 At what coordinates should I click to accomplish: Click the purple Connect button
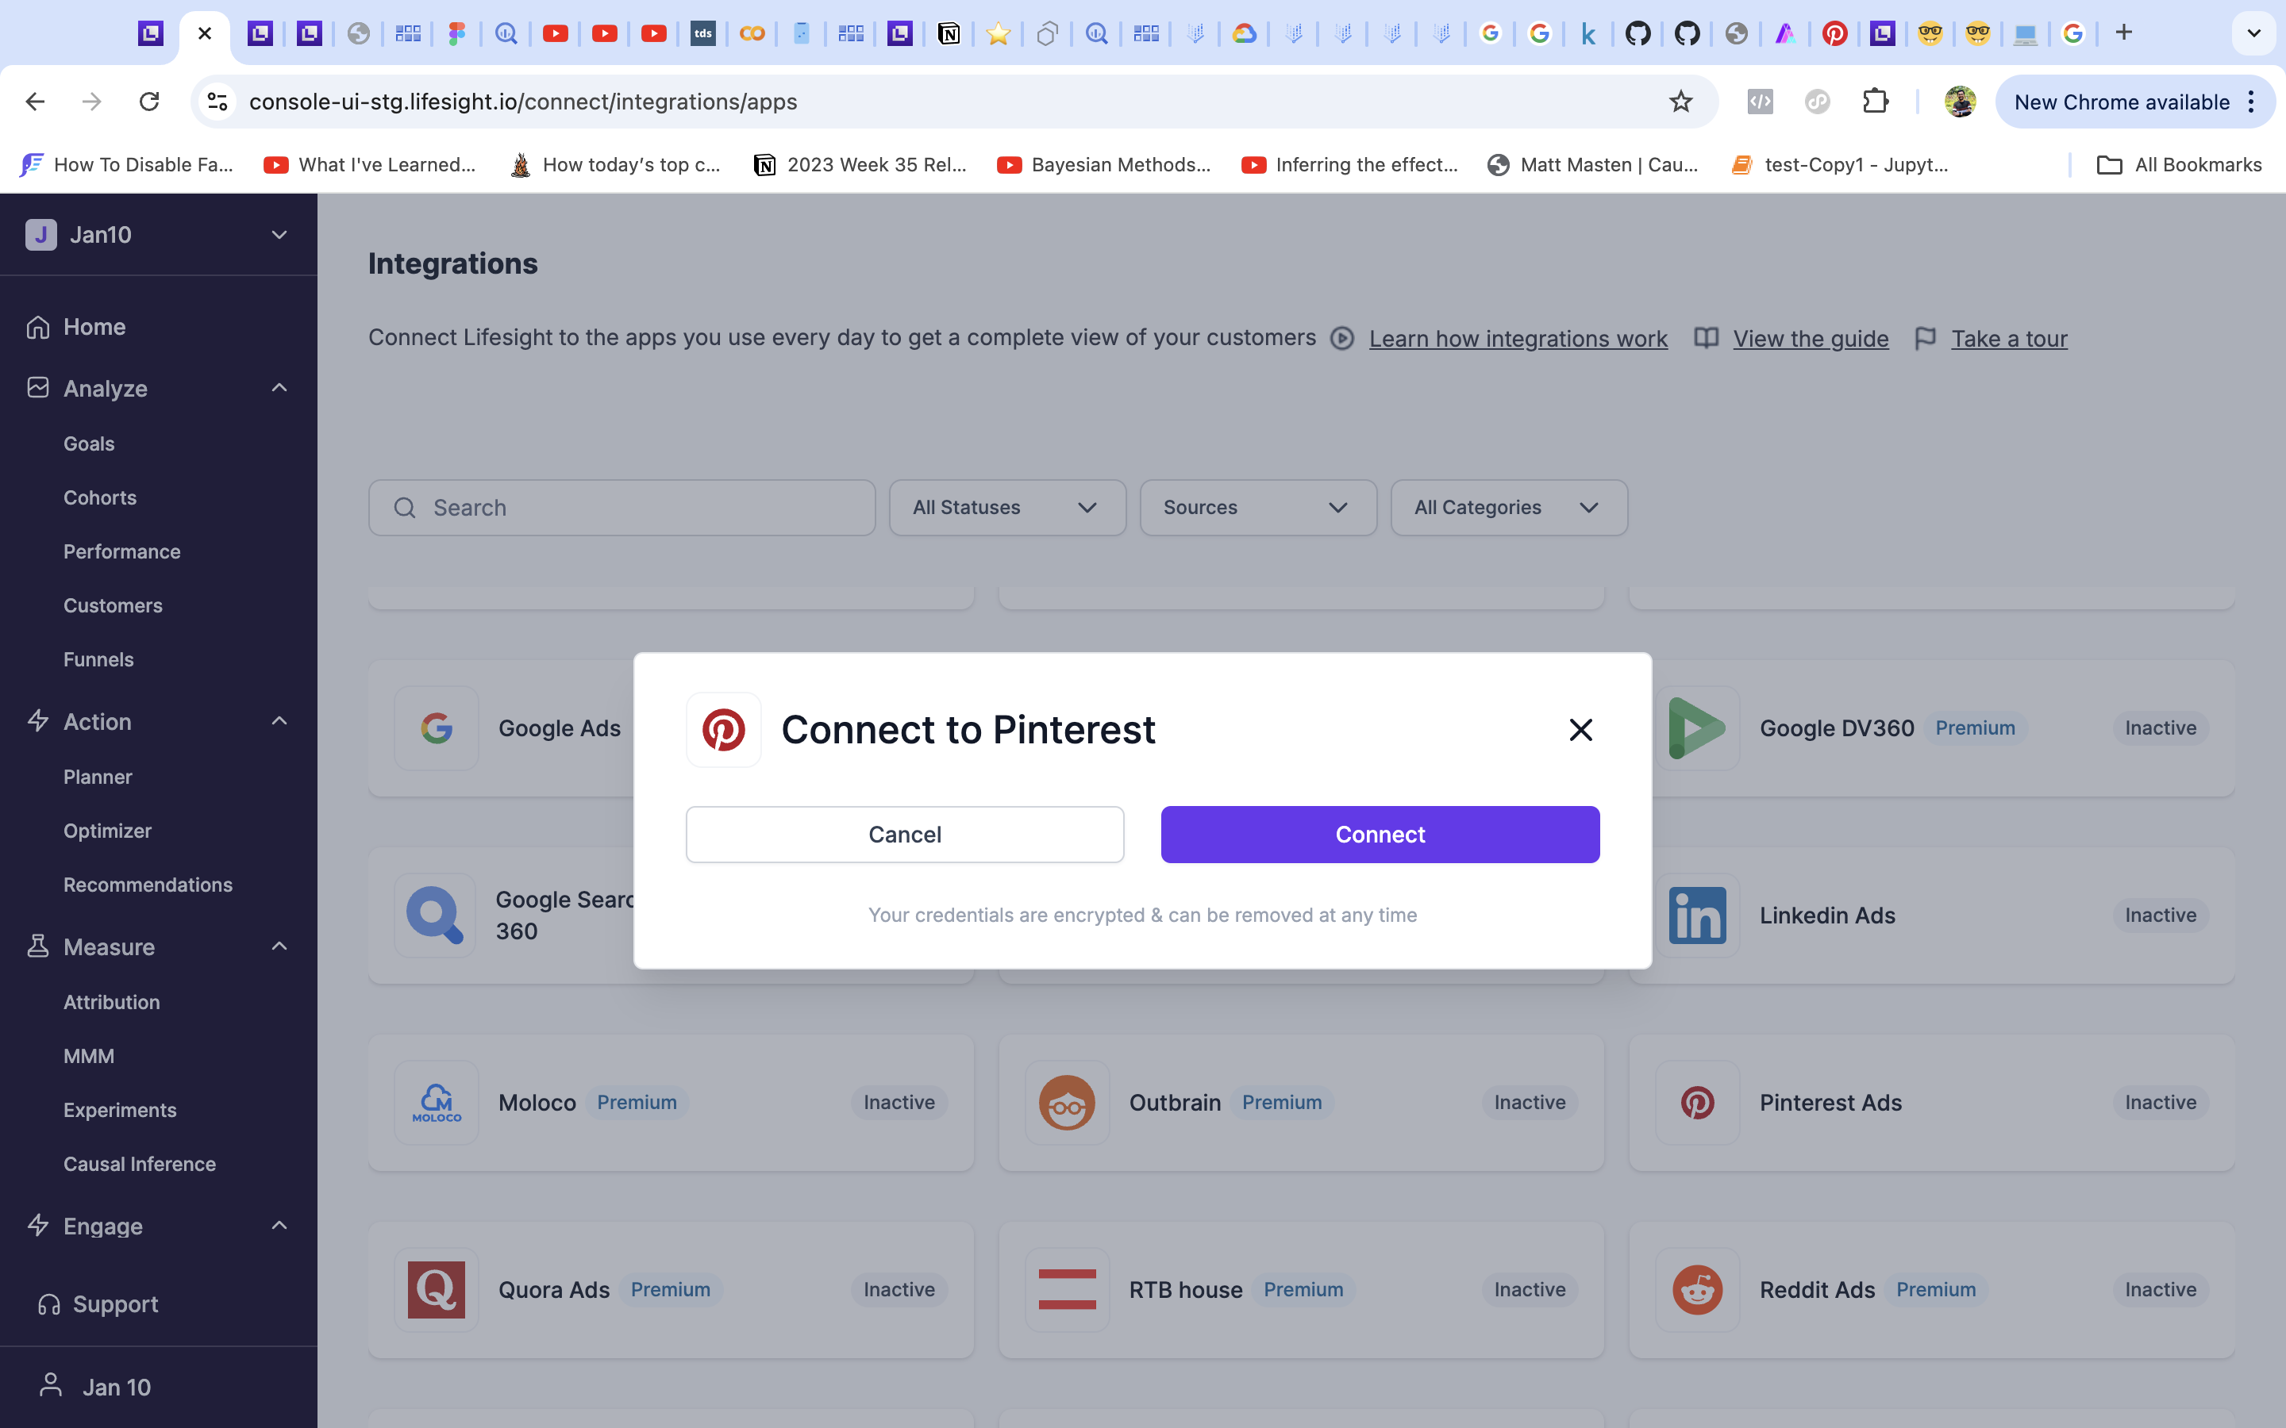(x=1380, y=834)
